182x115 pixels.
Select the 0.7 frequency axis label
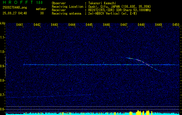pyautogui.click(x=3, y=95)
